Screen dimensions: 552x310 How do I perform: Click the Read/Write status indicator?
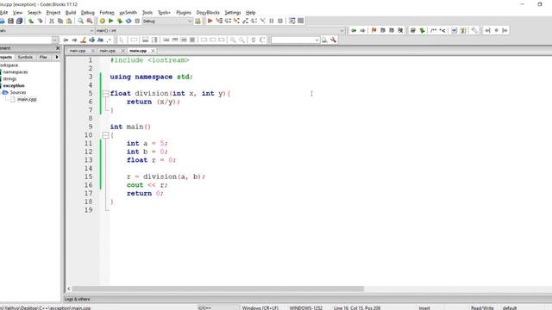(x=482, y=308)
